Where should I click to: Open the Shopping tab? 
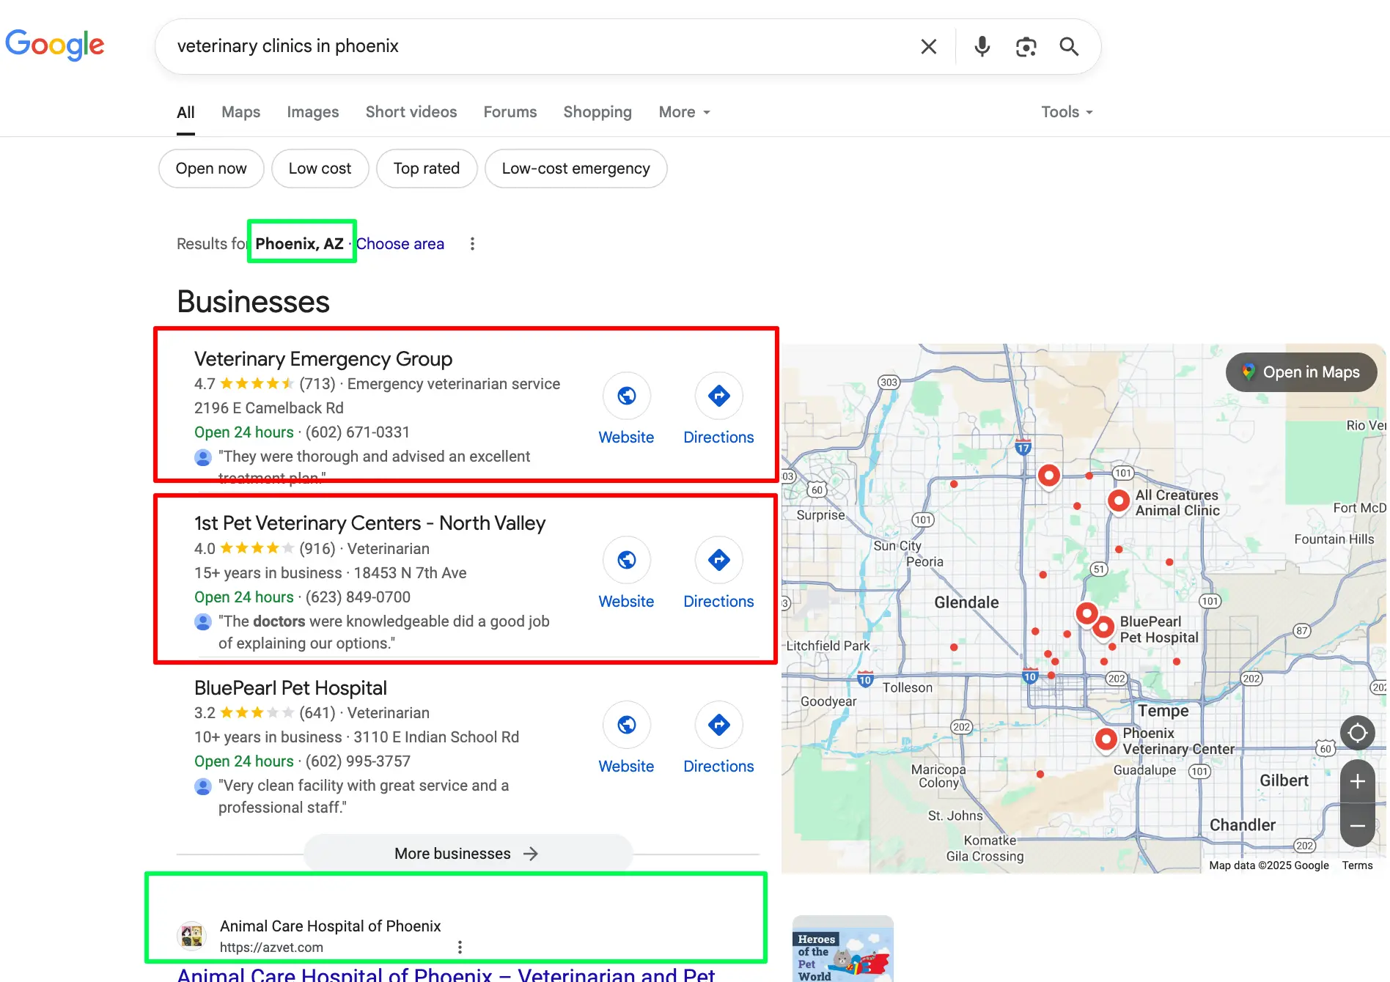click(x=597, y=112)
